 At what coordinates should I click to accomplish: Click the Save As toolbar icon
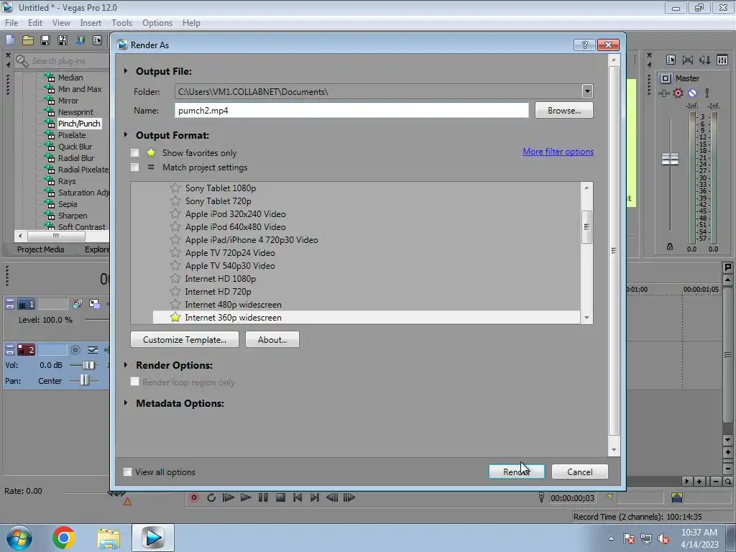[x=63, y=40]
